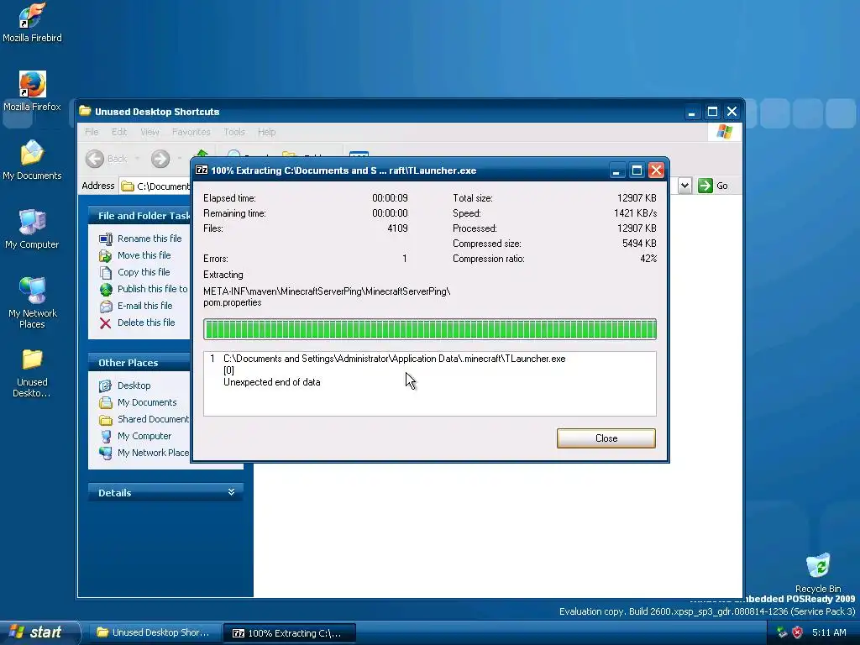Image resolution: width=860 pixels, height=645 pixels.
Task: Click the Close button in 7-Zip dialog
Action: click(x=606, y=438)
